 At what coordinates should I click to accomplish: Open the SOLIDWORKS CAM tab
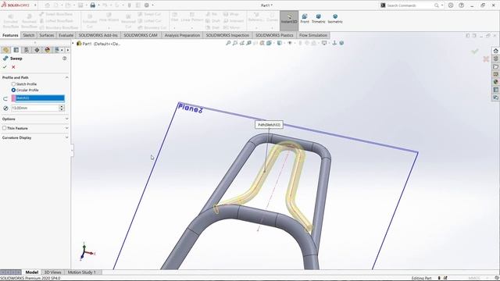[x=141, y=35]
